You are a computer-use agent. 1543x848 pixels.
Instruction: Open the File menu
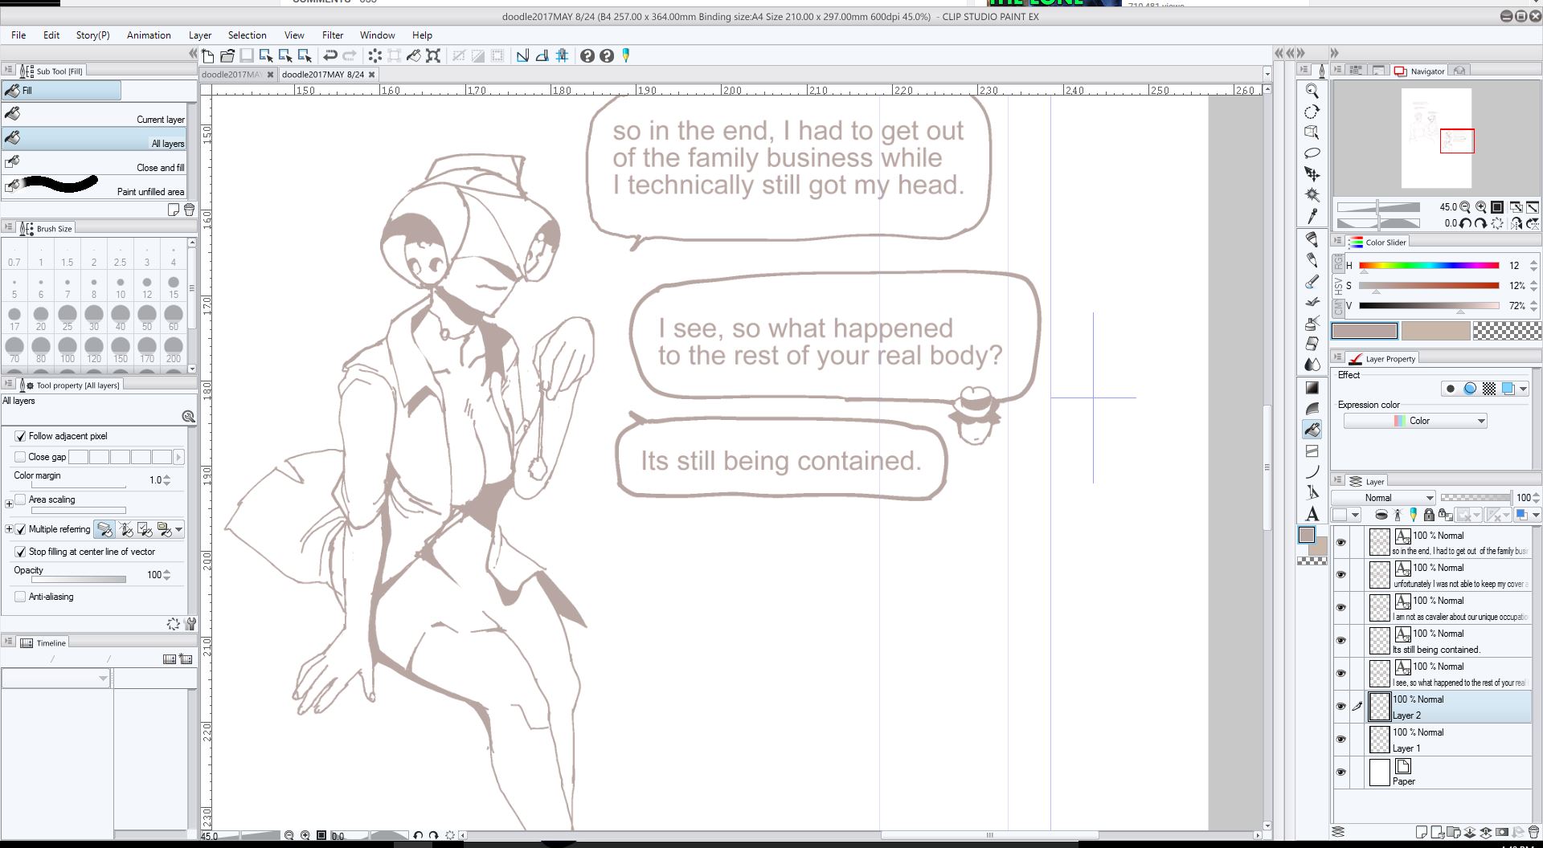tap(18, 35)
